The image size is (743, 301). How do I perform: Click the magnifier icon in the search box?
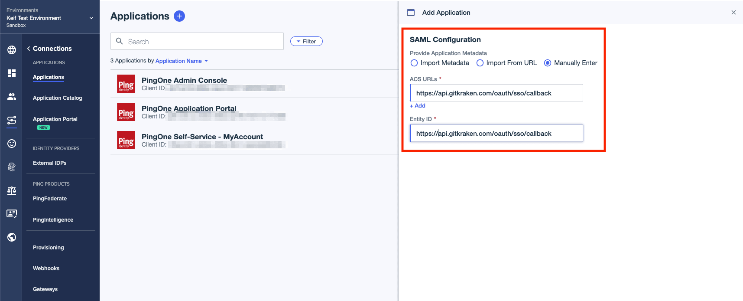[120, 41]
